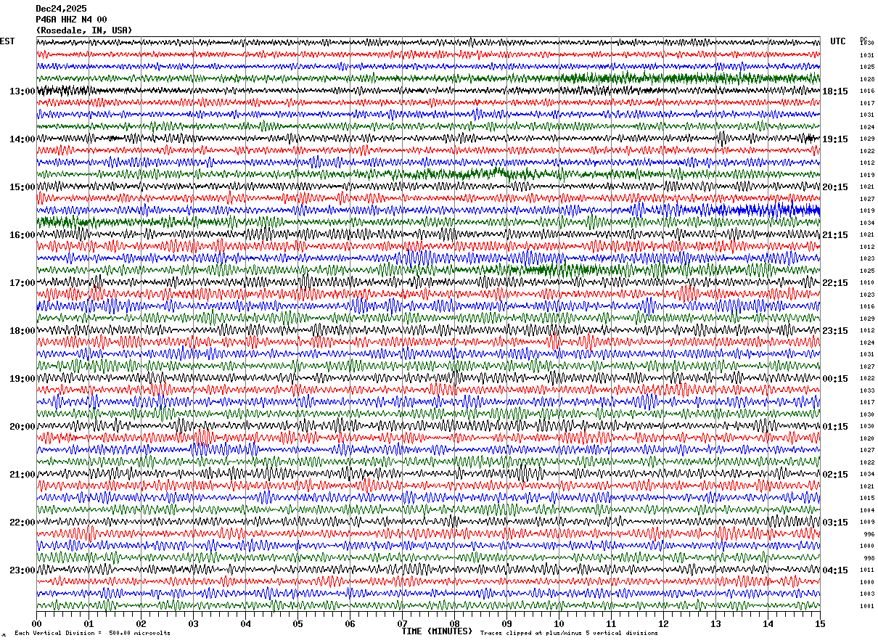Select the 18:00 EST row label

click(22, 331)
